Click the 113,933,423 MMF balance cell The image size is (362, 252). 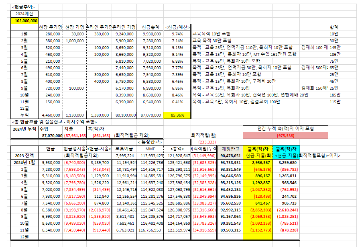coord(150,156)
